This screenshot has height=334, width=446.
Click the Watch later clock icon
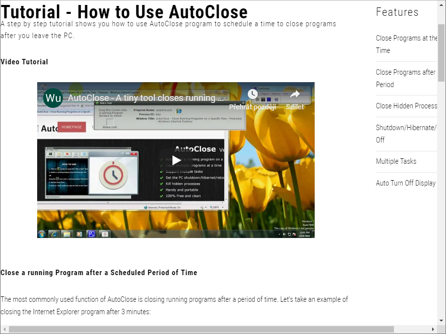tap(253, 94)
